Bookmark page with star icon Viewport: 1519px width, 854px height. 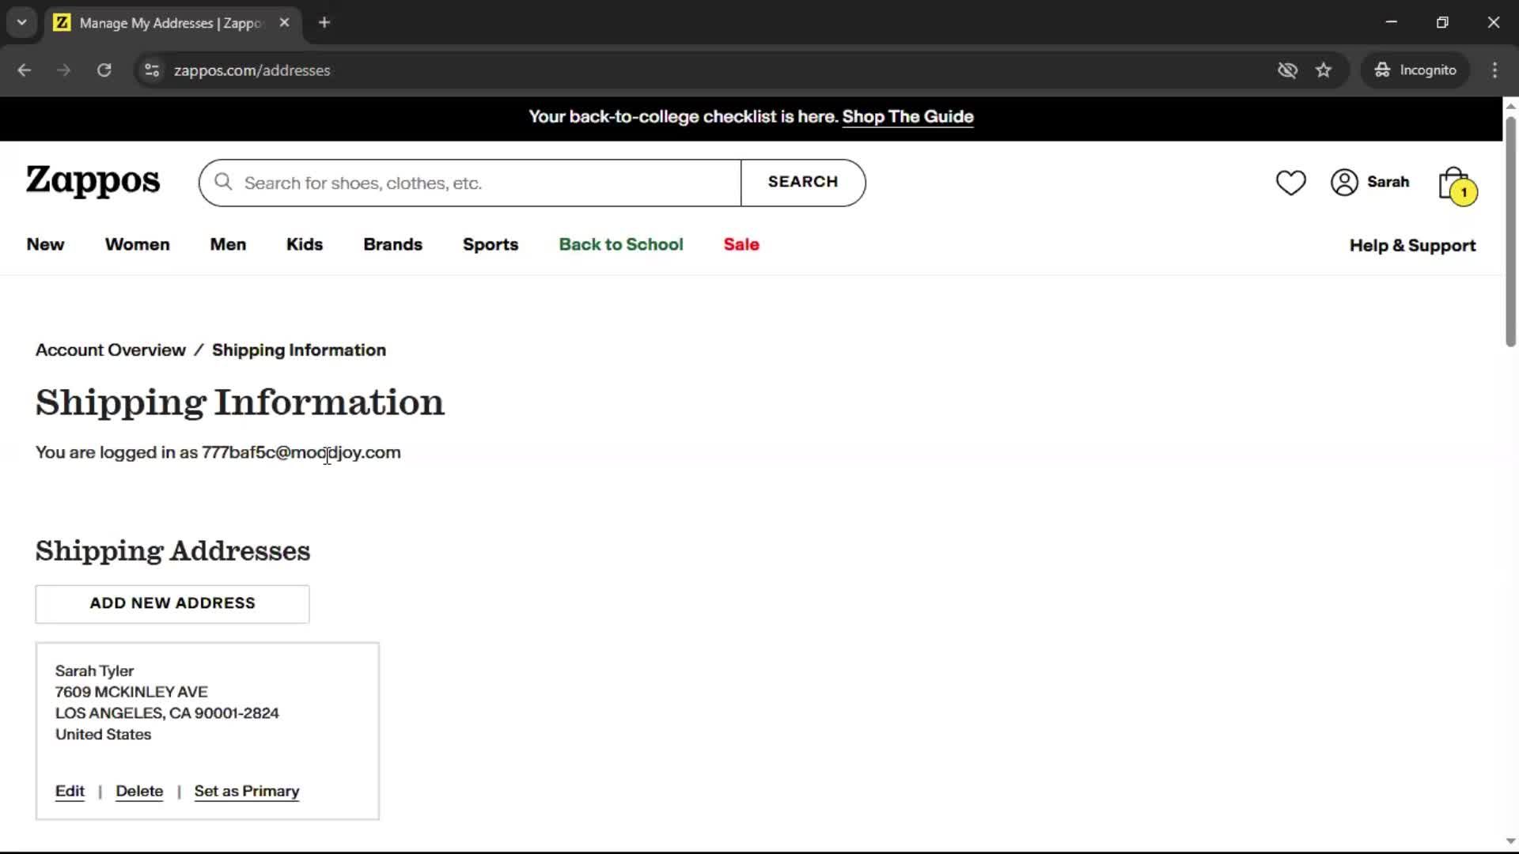(x=1324, y=70)
